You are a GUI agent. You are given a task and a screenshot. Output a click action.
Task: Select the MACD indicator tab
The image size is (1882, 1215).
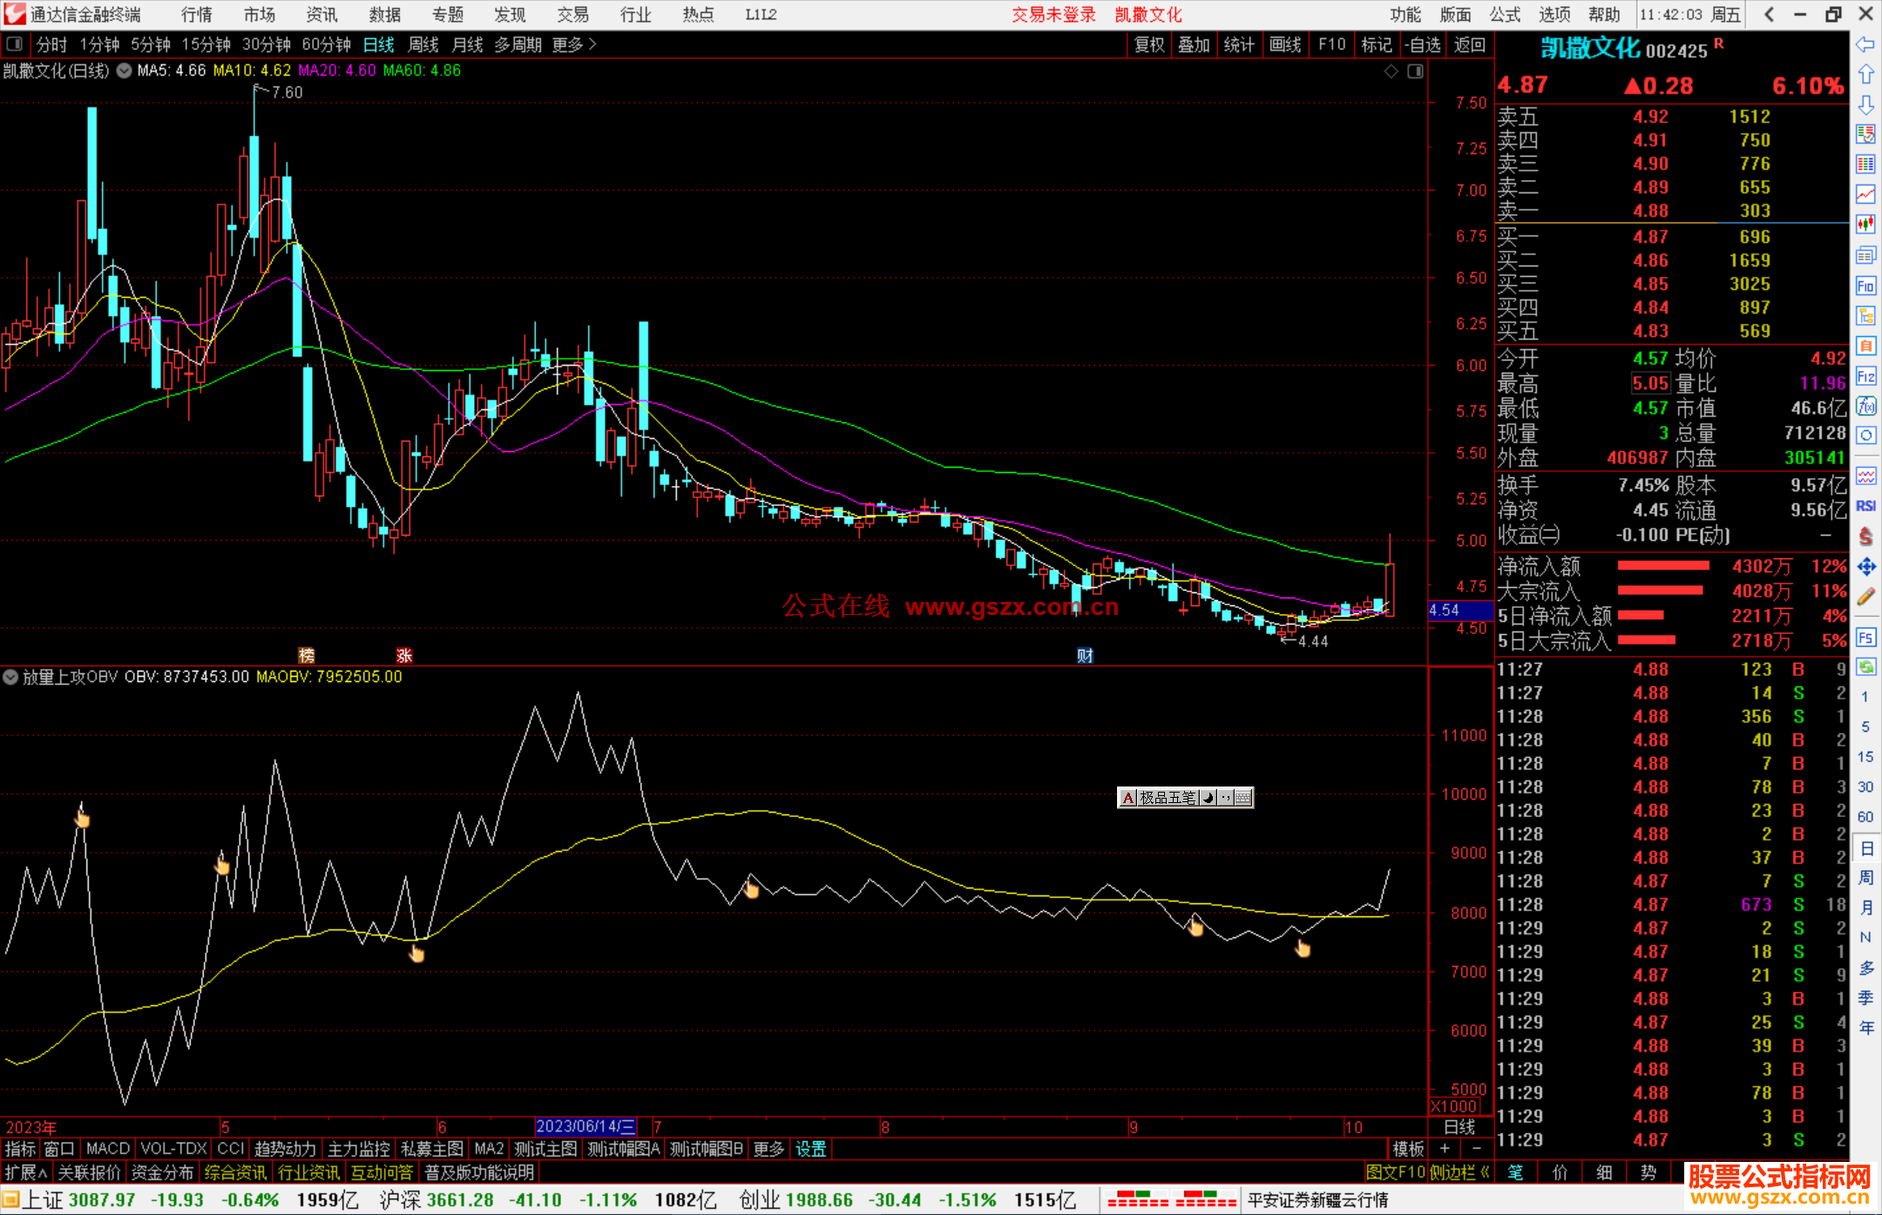point(107,1149)
